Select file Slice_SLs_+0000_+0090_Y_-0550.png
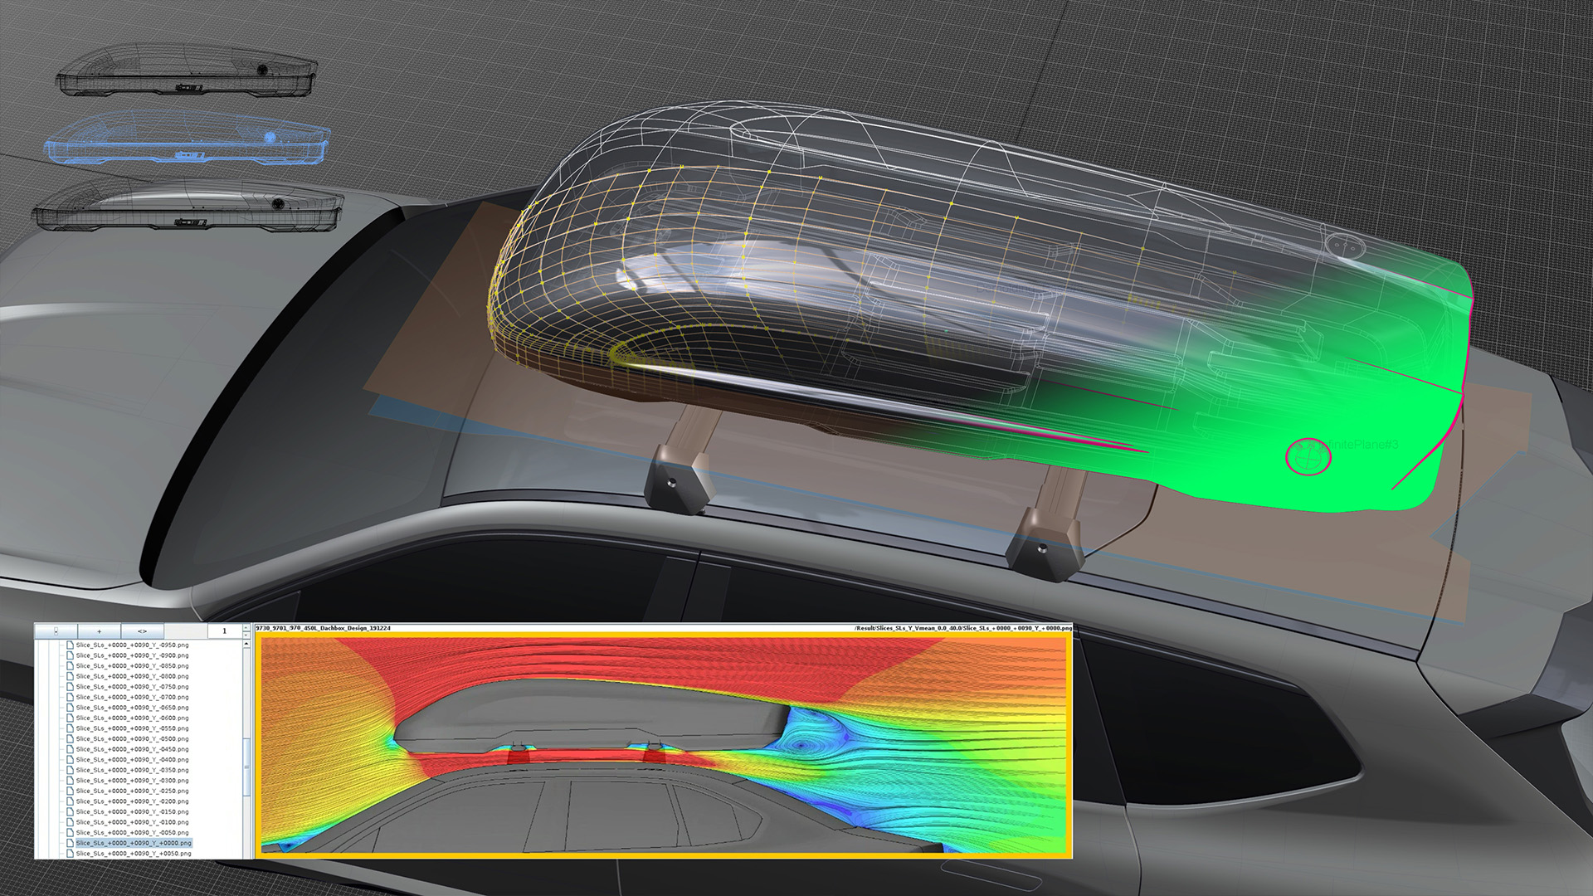 [x=132, y=728]
